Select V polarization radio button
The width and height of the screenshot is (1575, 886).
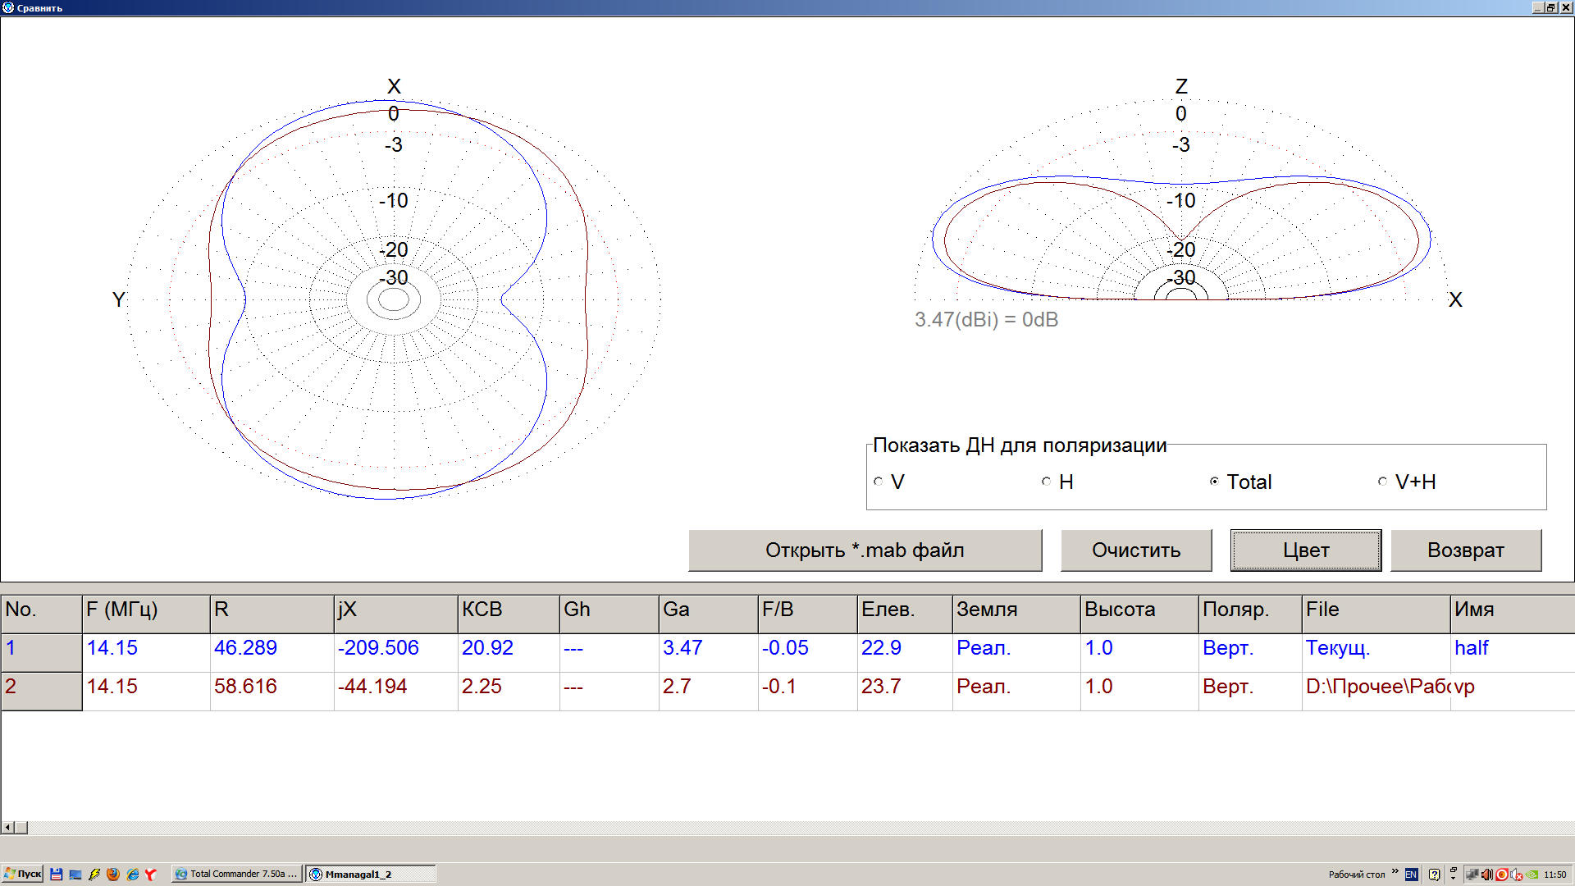879,482
